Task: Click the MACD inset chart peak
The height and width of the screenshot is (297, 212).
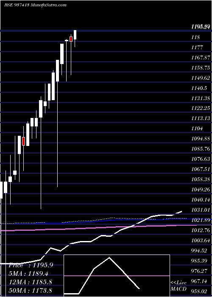Action: click(x=109, y=258)
